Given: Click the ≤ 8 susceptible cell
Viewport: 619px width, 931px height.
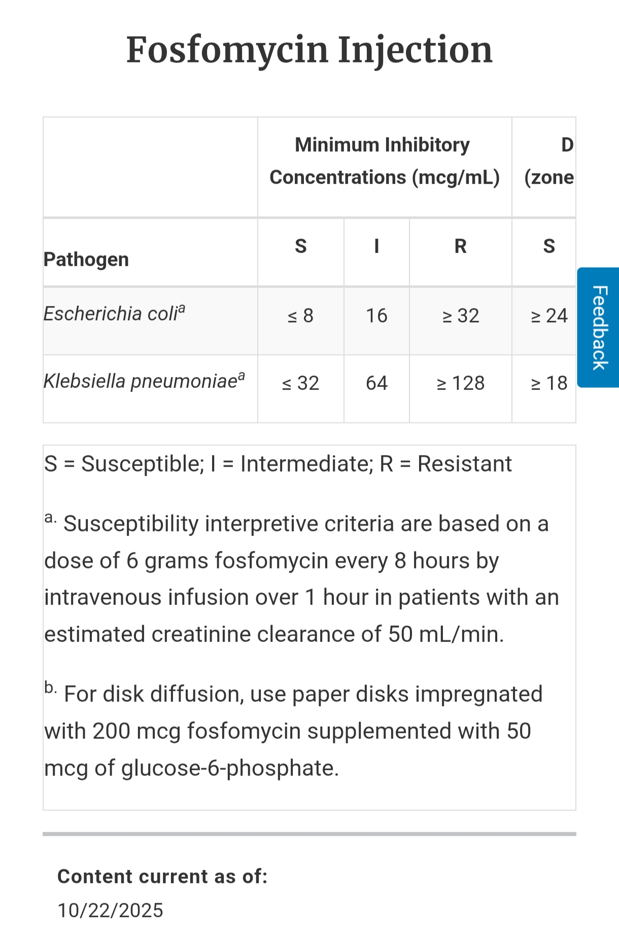Looking at the screenshot, I should 300,316.
